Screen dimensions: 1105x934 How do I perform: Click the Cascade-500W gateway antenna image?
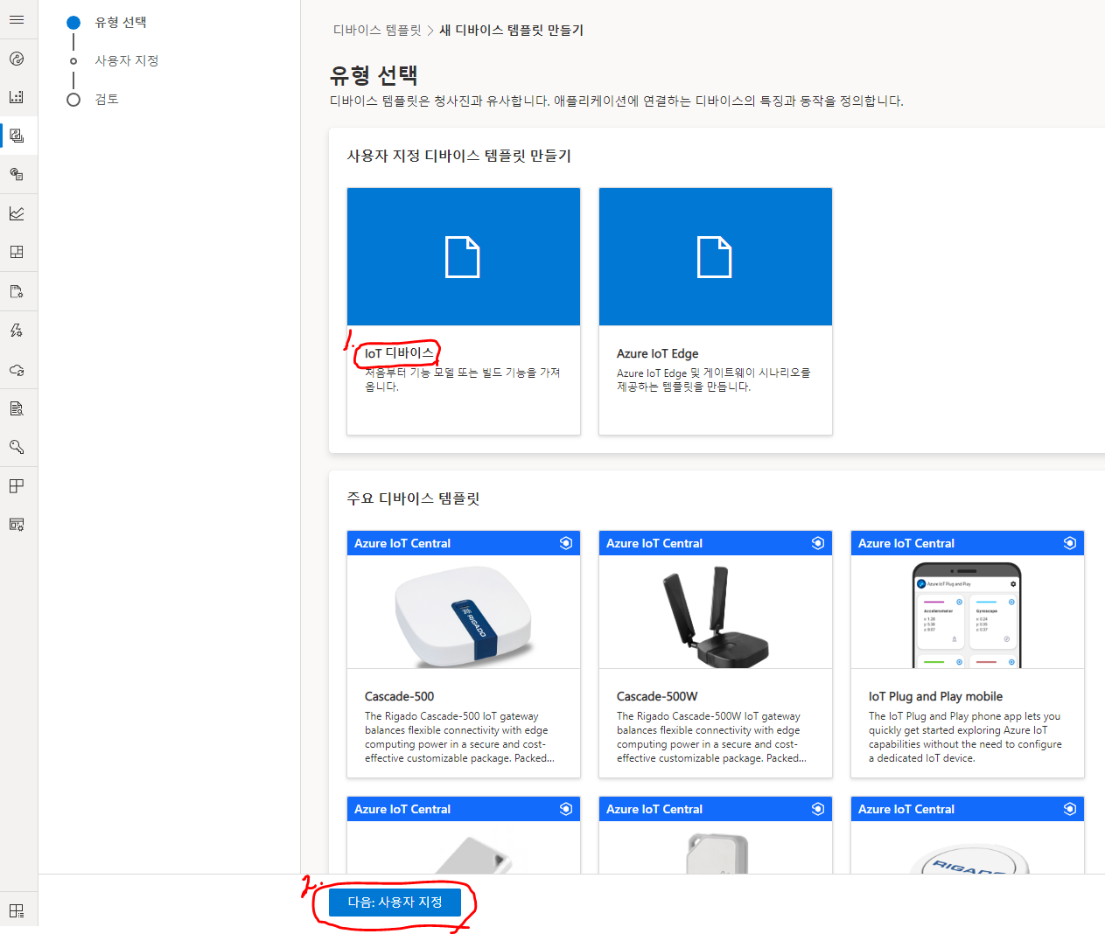716,615
